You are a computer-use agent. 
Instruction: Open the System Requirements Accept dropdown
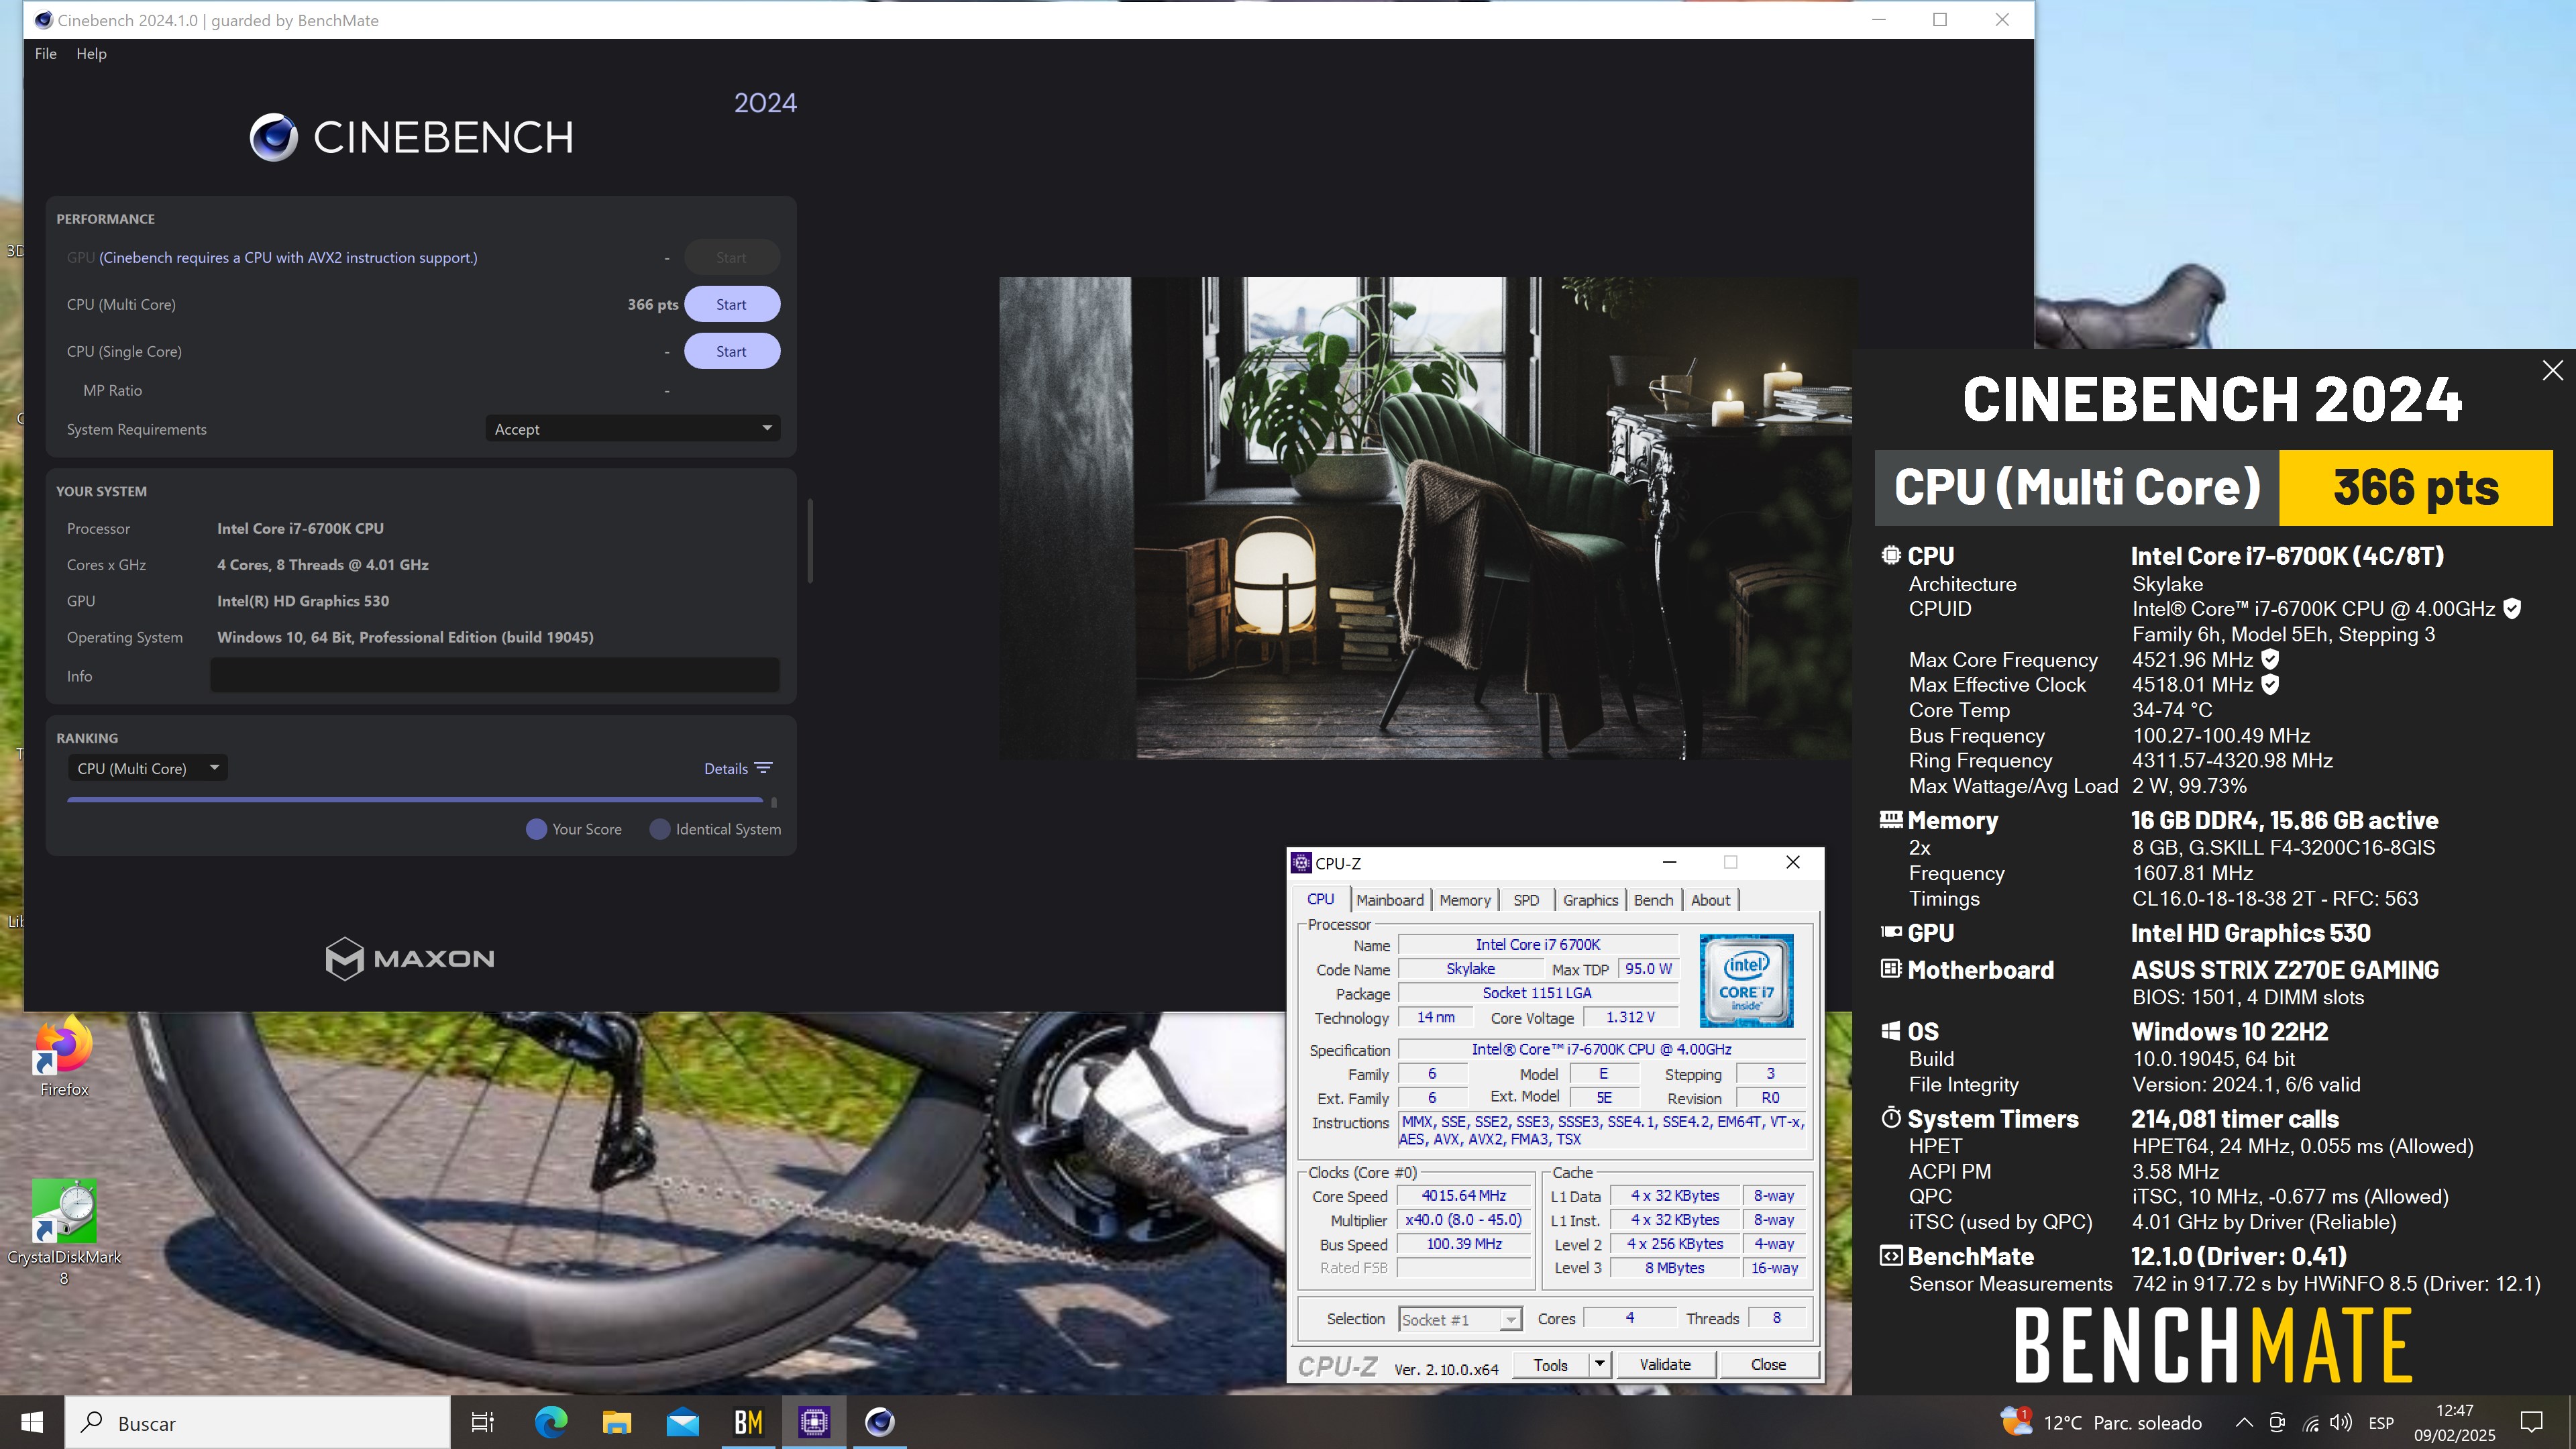click(x=632, y=429)
